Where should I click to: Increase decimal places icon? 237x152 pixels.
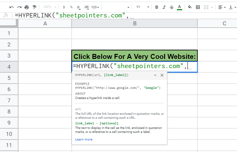point(86,7)
